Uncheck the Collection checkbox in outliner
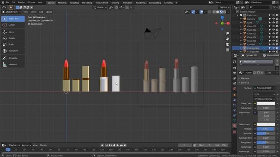Image resolution: width=280 pixels, height=157 pixels. tap(241, 15)
